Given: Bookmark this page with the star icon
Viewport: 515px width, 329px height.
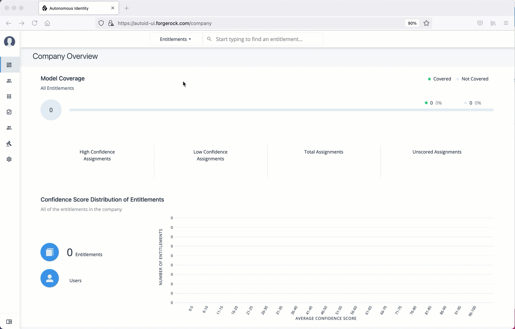Looking at the screenshot, I should (x=426, y=23).
